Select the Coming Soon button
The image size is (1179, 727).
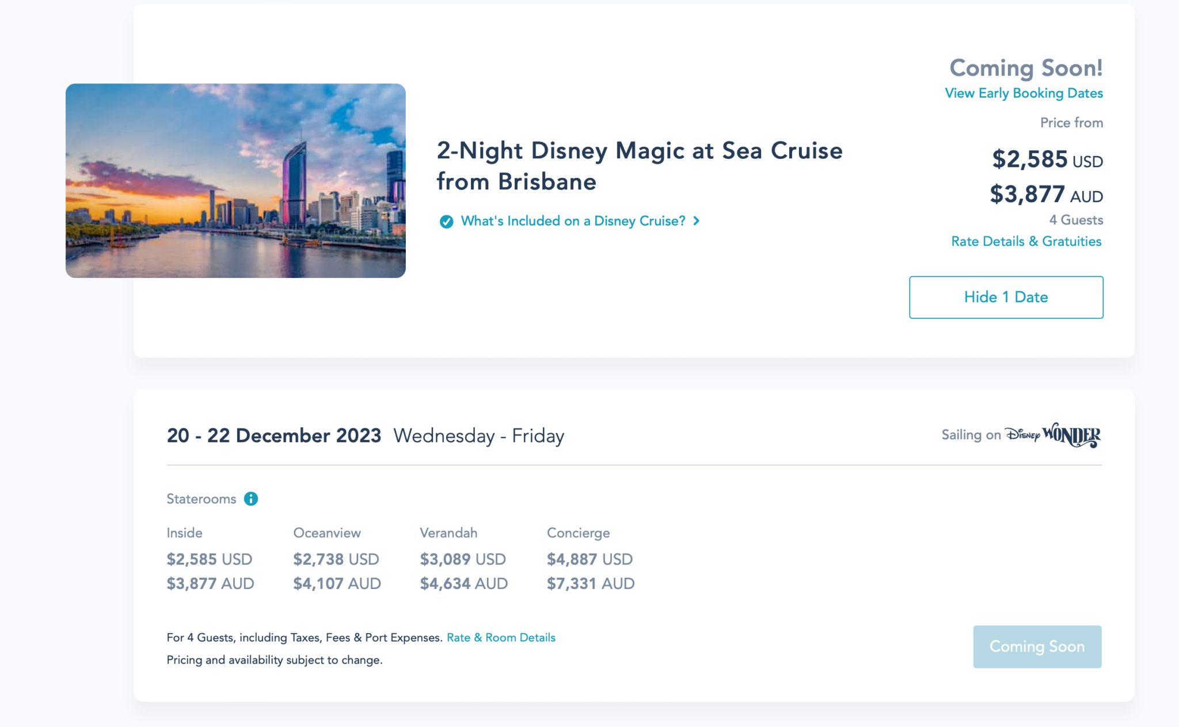(1037, 646)
